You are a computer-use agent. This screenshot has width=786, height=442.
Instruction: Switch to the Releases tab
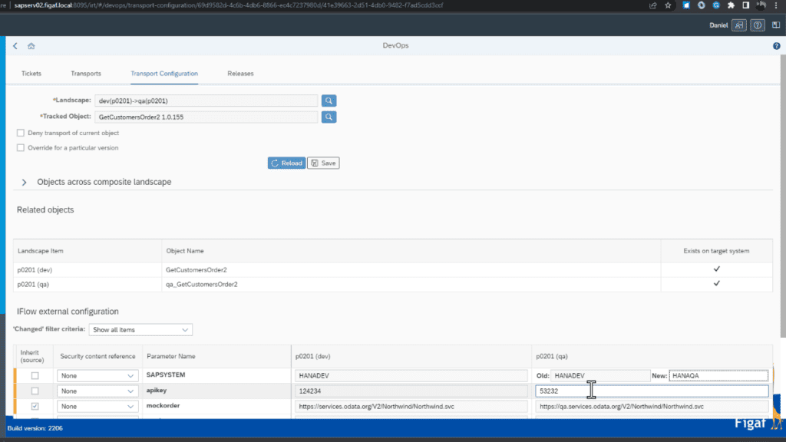pos(240,73)
